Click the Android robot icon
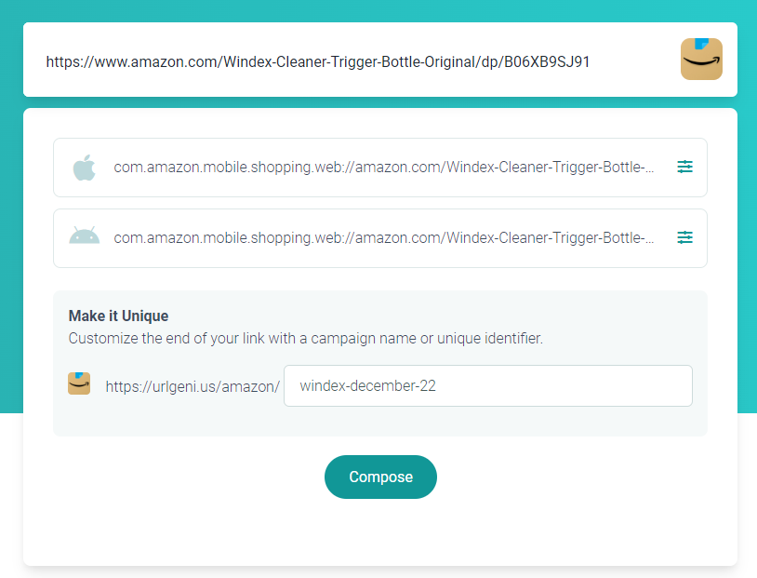 (85, 235)
